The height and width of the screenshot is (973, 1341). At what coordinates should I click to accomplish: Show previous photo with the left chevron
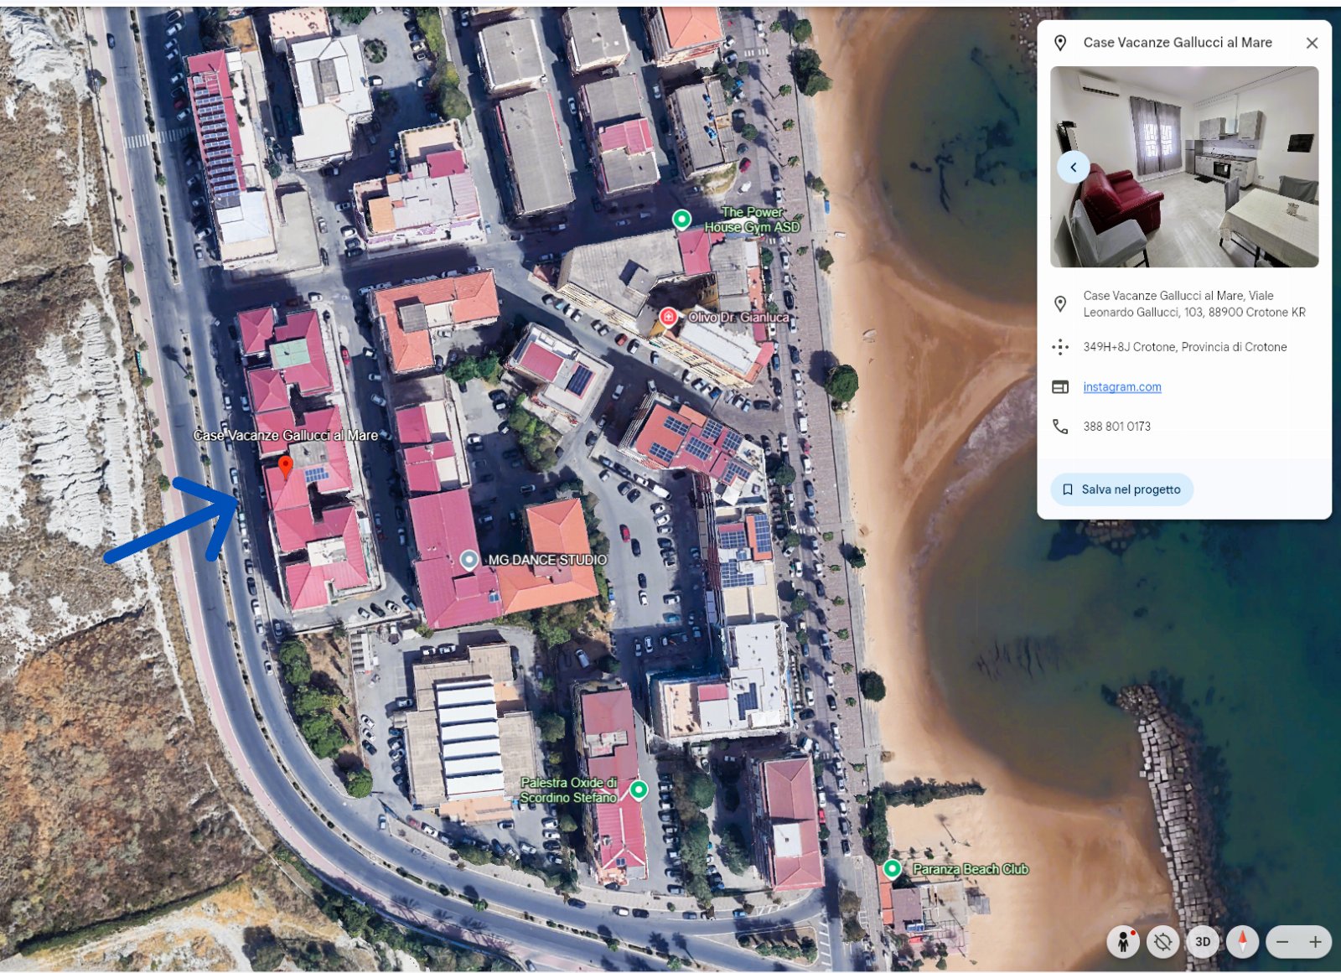pyautogui.click(x=1074, y=168)
